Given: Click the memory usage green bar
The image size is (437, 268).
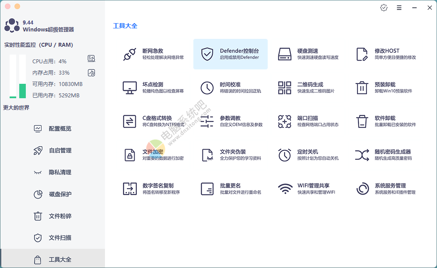Looking at the screenshot, I should (23, 91).
